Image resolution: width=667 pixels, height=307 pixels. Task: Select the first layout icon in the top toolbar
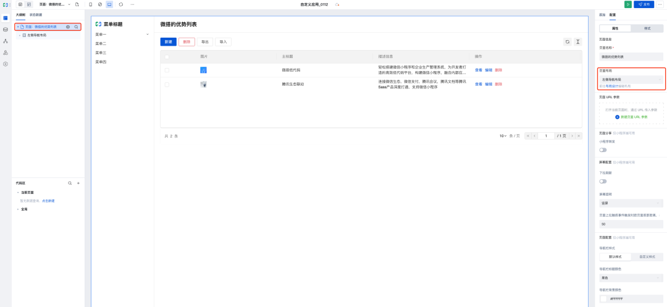click(20, 4)
